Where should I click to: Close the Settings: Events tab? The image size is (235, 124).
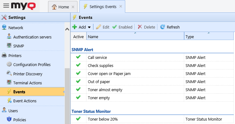(121, 6)
